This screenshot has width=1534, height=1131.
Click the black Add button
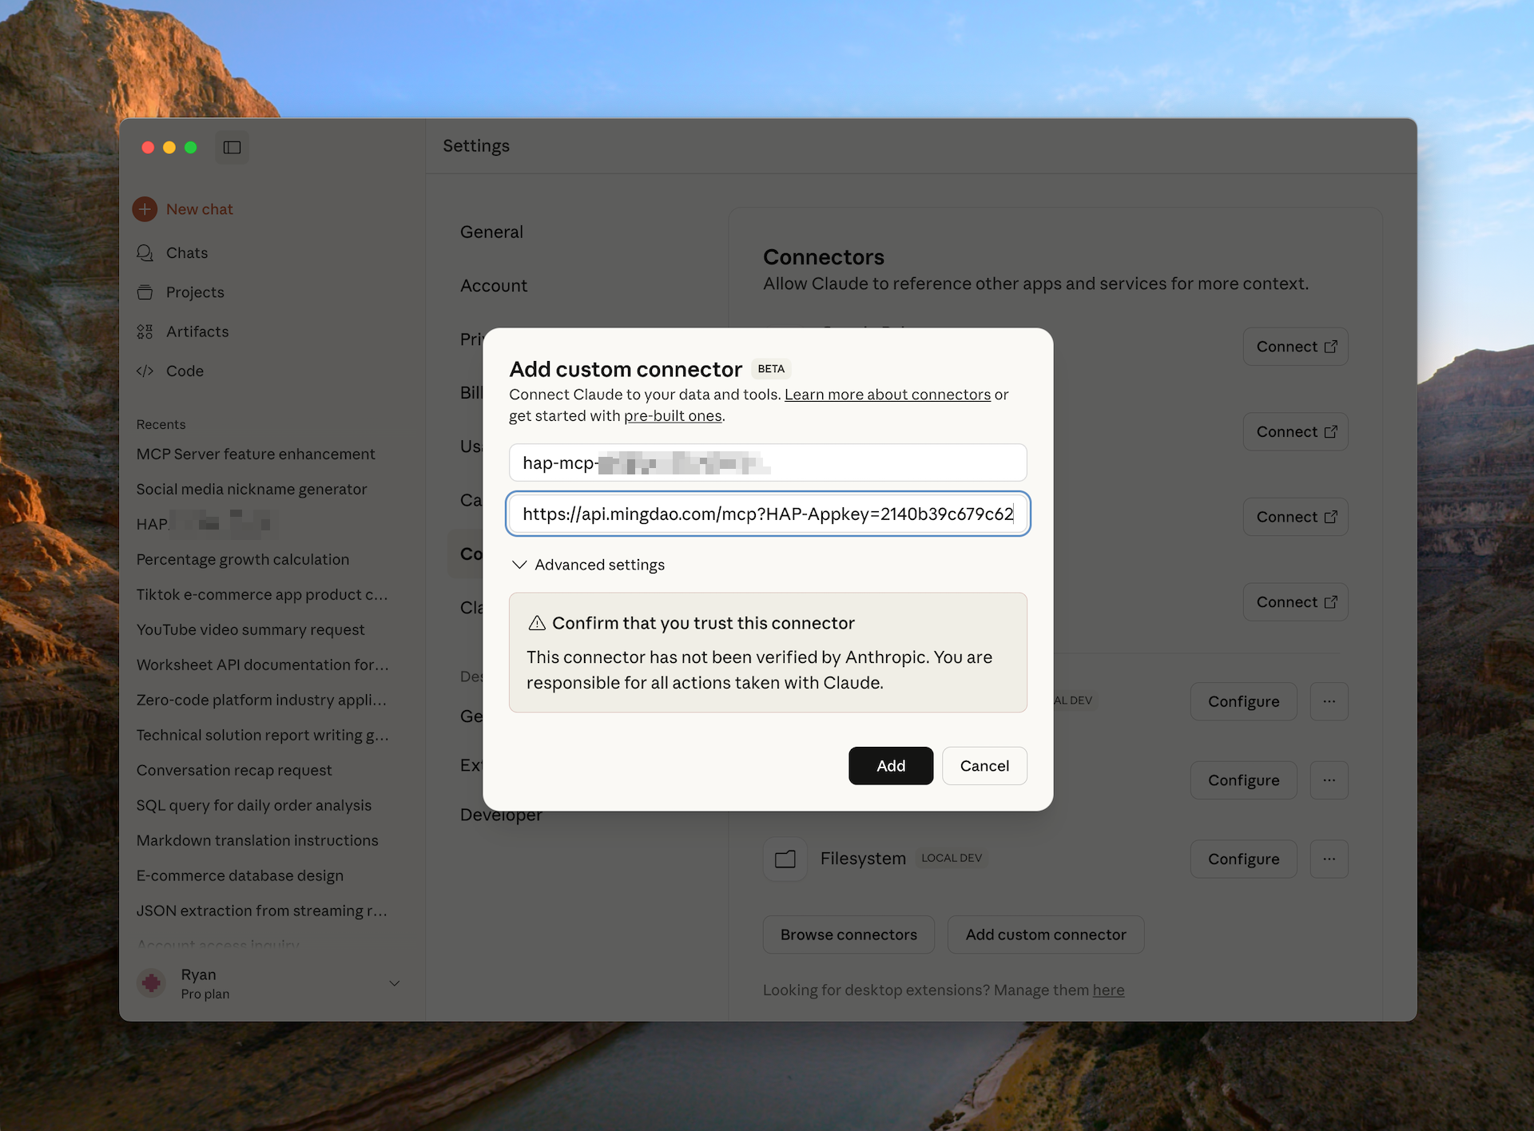tap(890, 766)
